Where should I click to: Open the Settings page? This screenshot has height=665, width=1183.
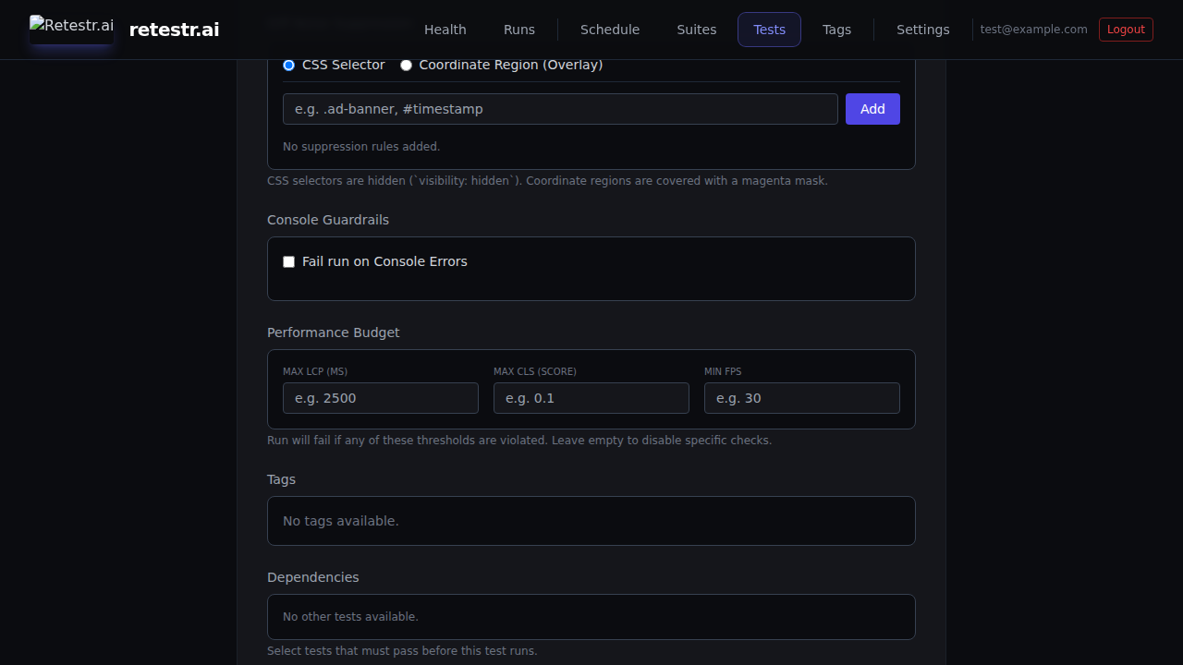tap(922, 30)
